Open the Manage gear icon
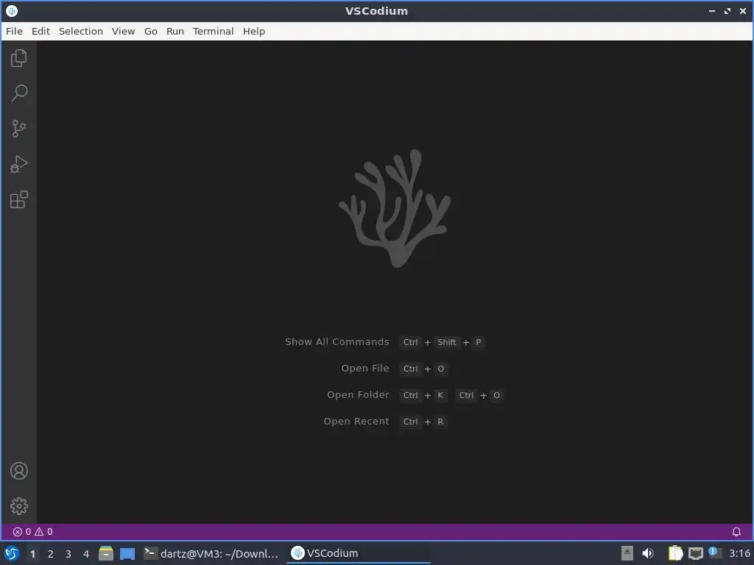Screen dimensions: 754x565 tap(18, 506)
